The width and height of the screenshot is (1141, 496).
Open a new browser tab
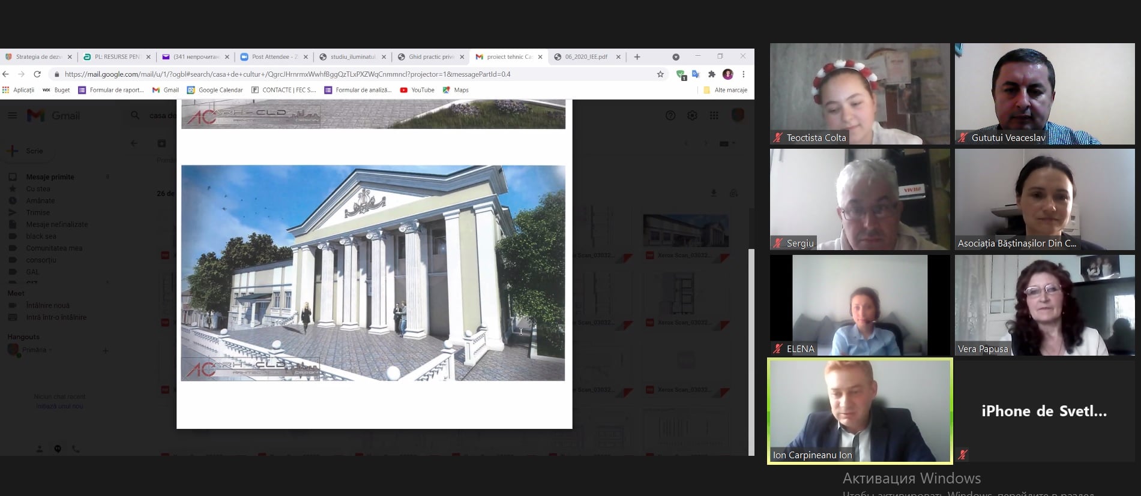[637, 57]
